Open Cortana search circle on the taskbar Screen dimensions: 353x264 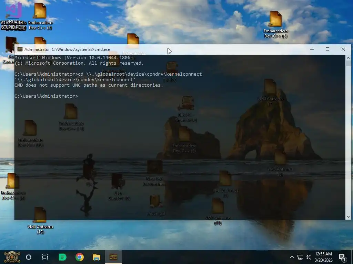point(29,257)
